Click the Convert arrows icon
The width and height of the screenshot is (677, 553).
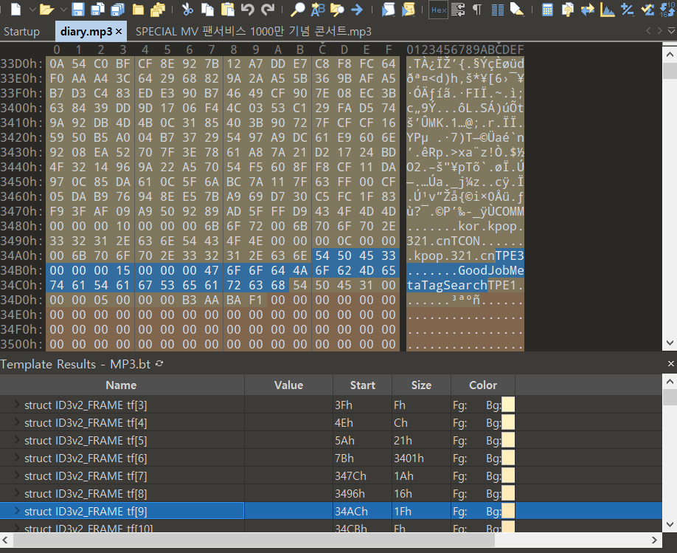pyautogui.click(x=587, y=9)
